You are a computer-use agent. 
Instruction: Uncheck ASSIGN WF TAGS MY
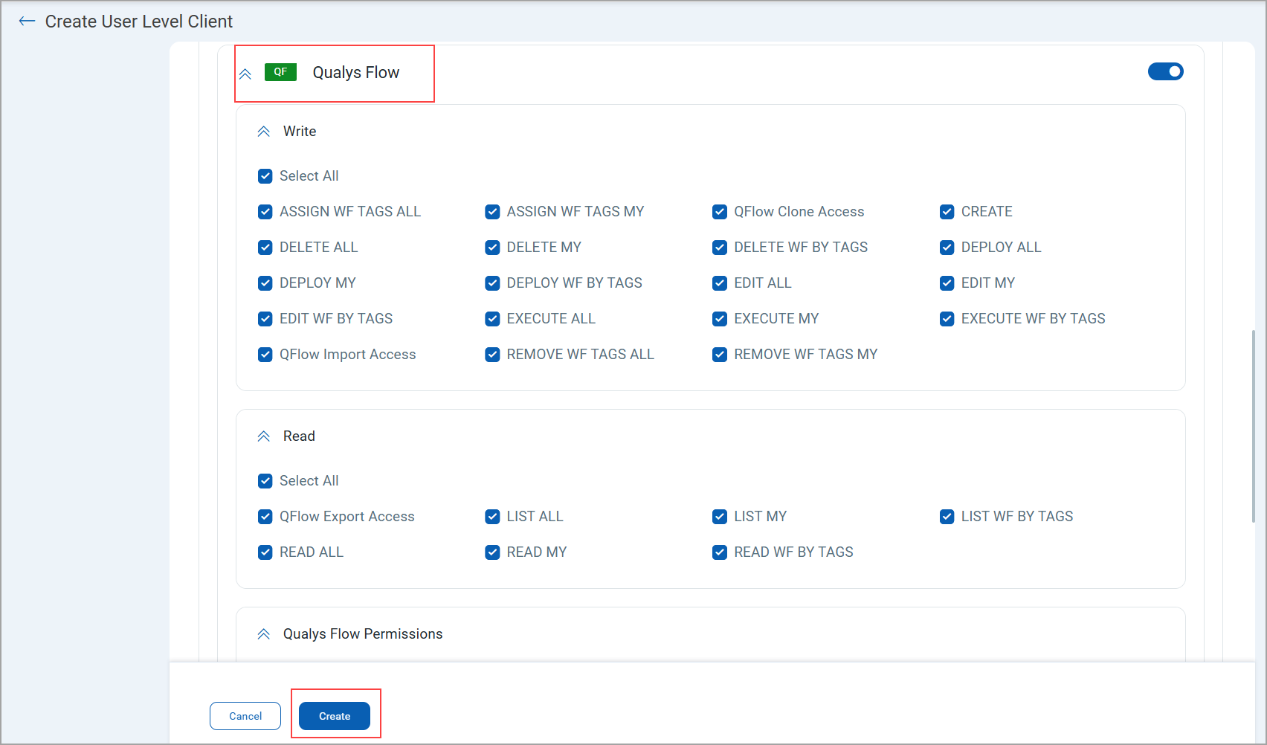tap(492, 212)
